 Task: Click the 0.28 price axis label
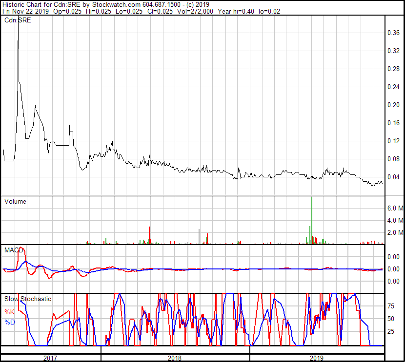pos(393,69)
